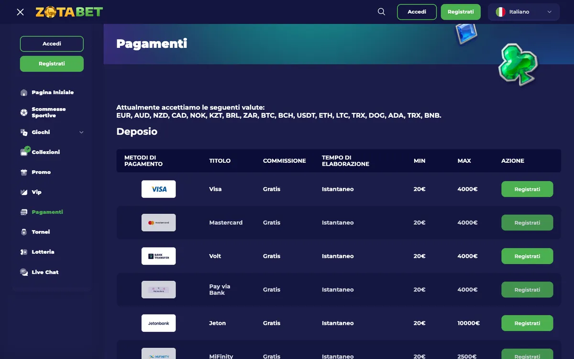
Task: Click the Deposio section heading
Action: (137, 131)
